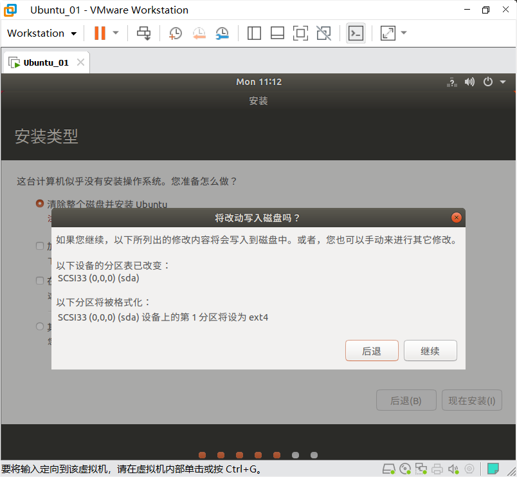Toggle the library sidebar view icon
517x477 pixels.
(x=254, y=33)
